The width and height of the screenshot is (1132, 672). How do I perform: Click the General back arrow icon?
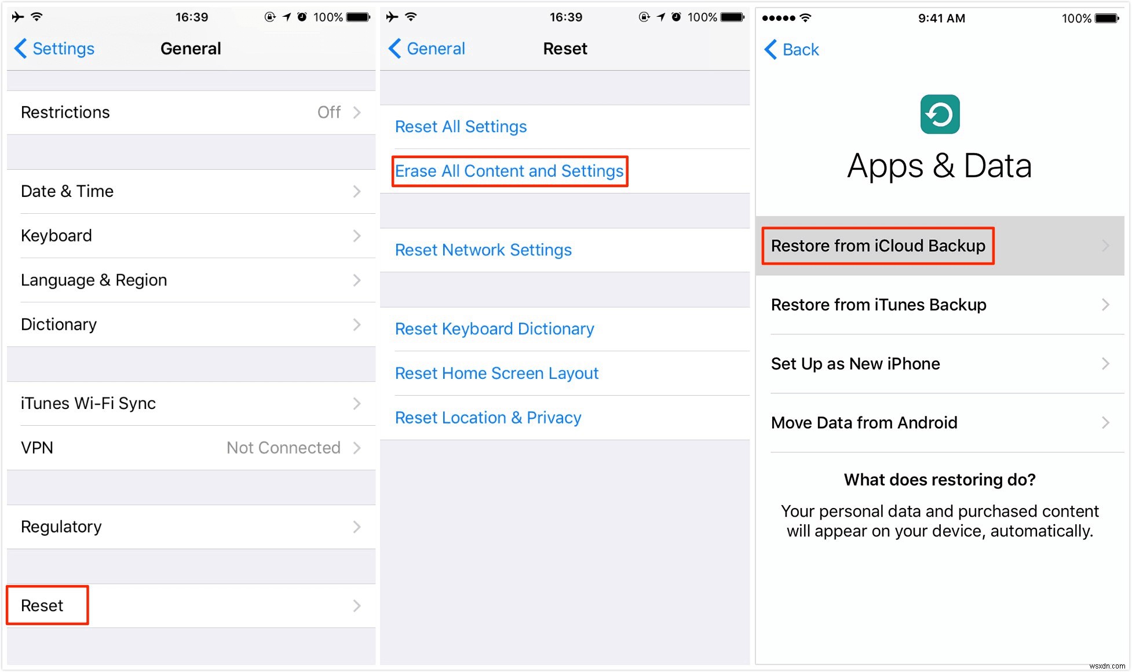393,50
